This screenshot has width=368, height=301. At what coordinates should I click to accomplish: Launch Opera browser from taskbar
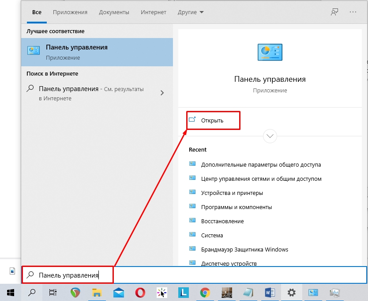tap(140, 293)
